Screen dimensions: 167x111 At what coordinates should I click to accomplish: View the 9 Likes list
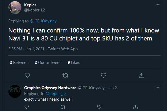73,63
